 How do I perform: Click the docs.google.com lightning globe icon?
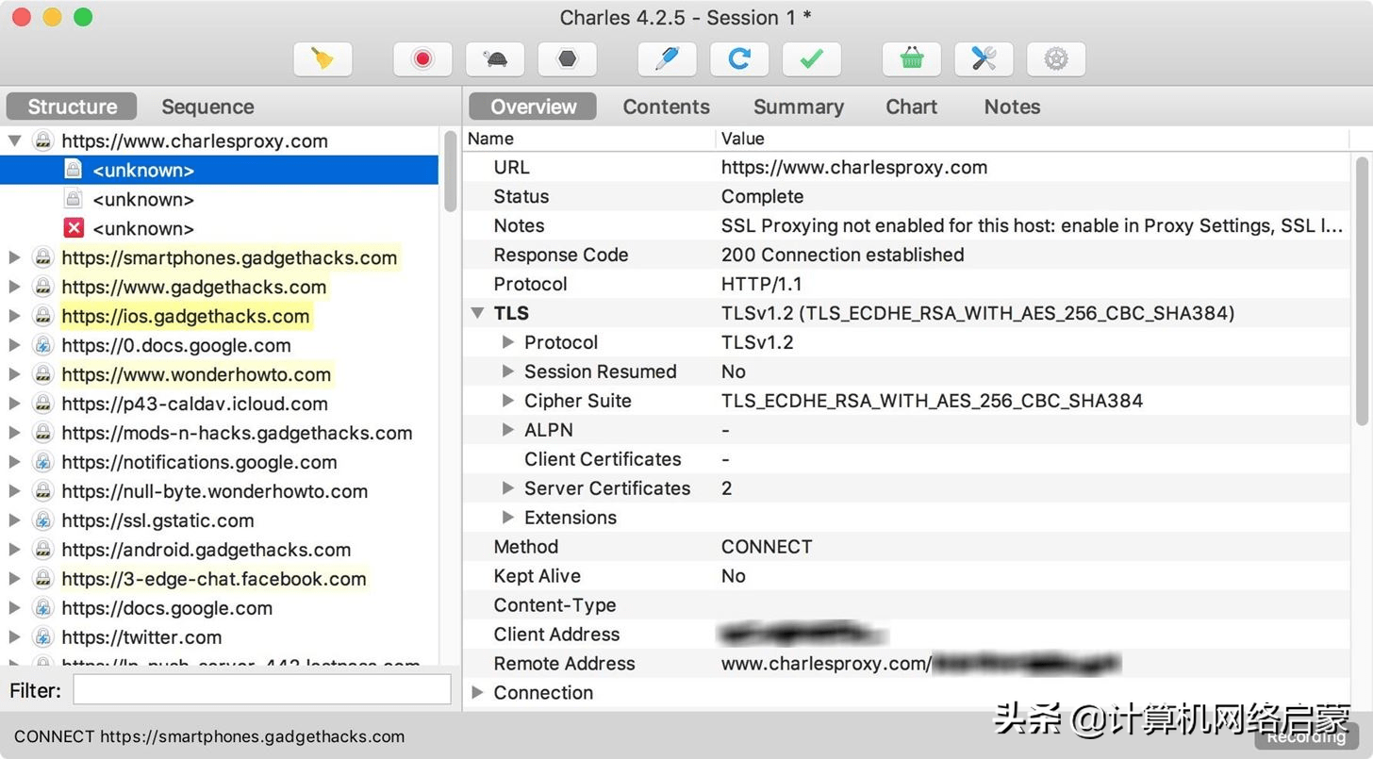coord(42,608)
